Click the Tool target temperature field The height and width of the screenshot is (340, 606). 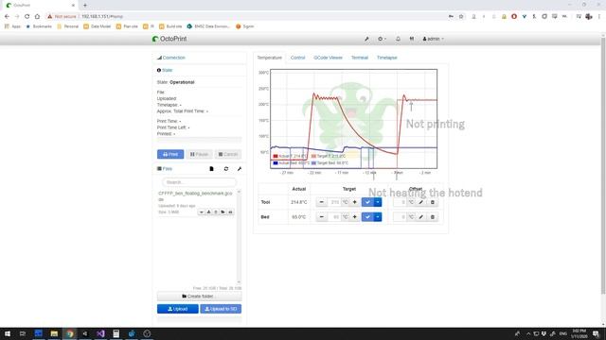coord(334,202)
